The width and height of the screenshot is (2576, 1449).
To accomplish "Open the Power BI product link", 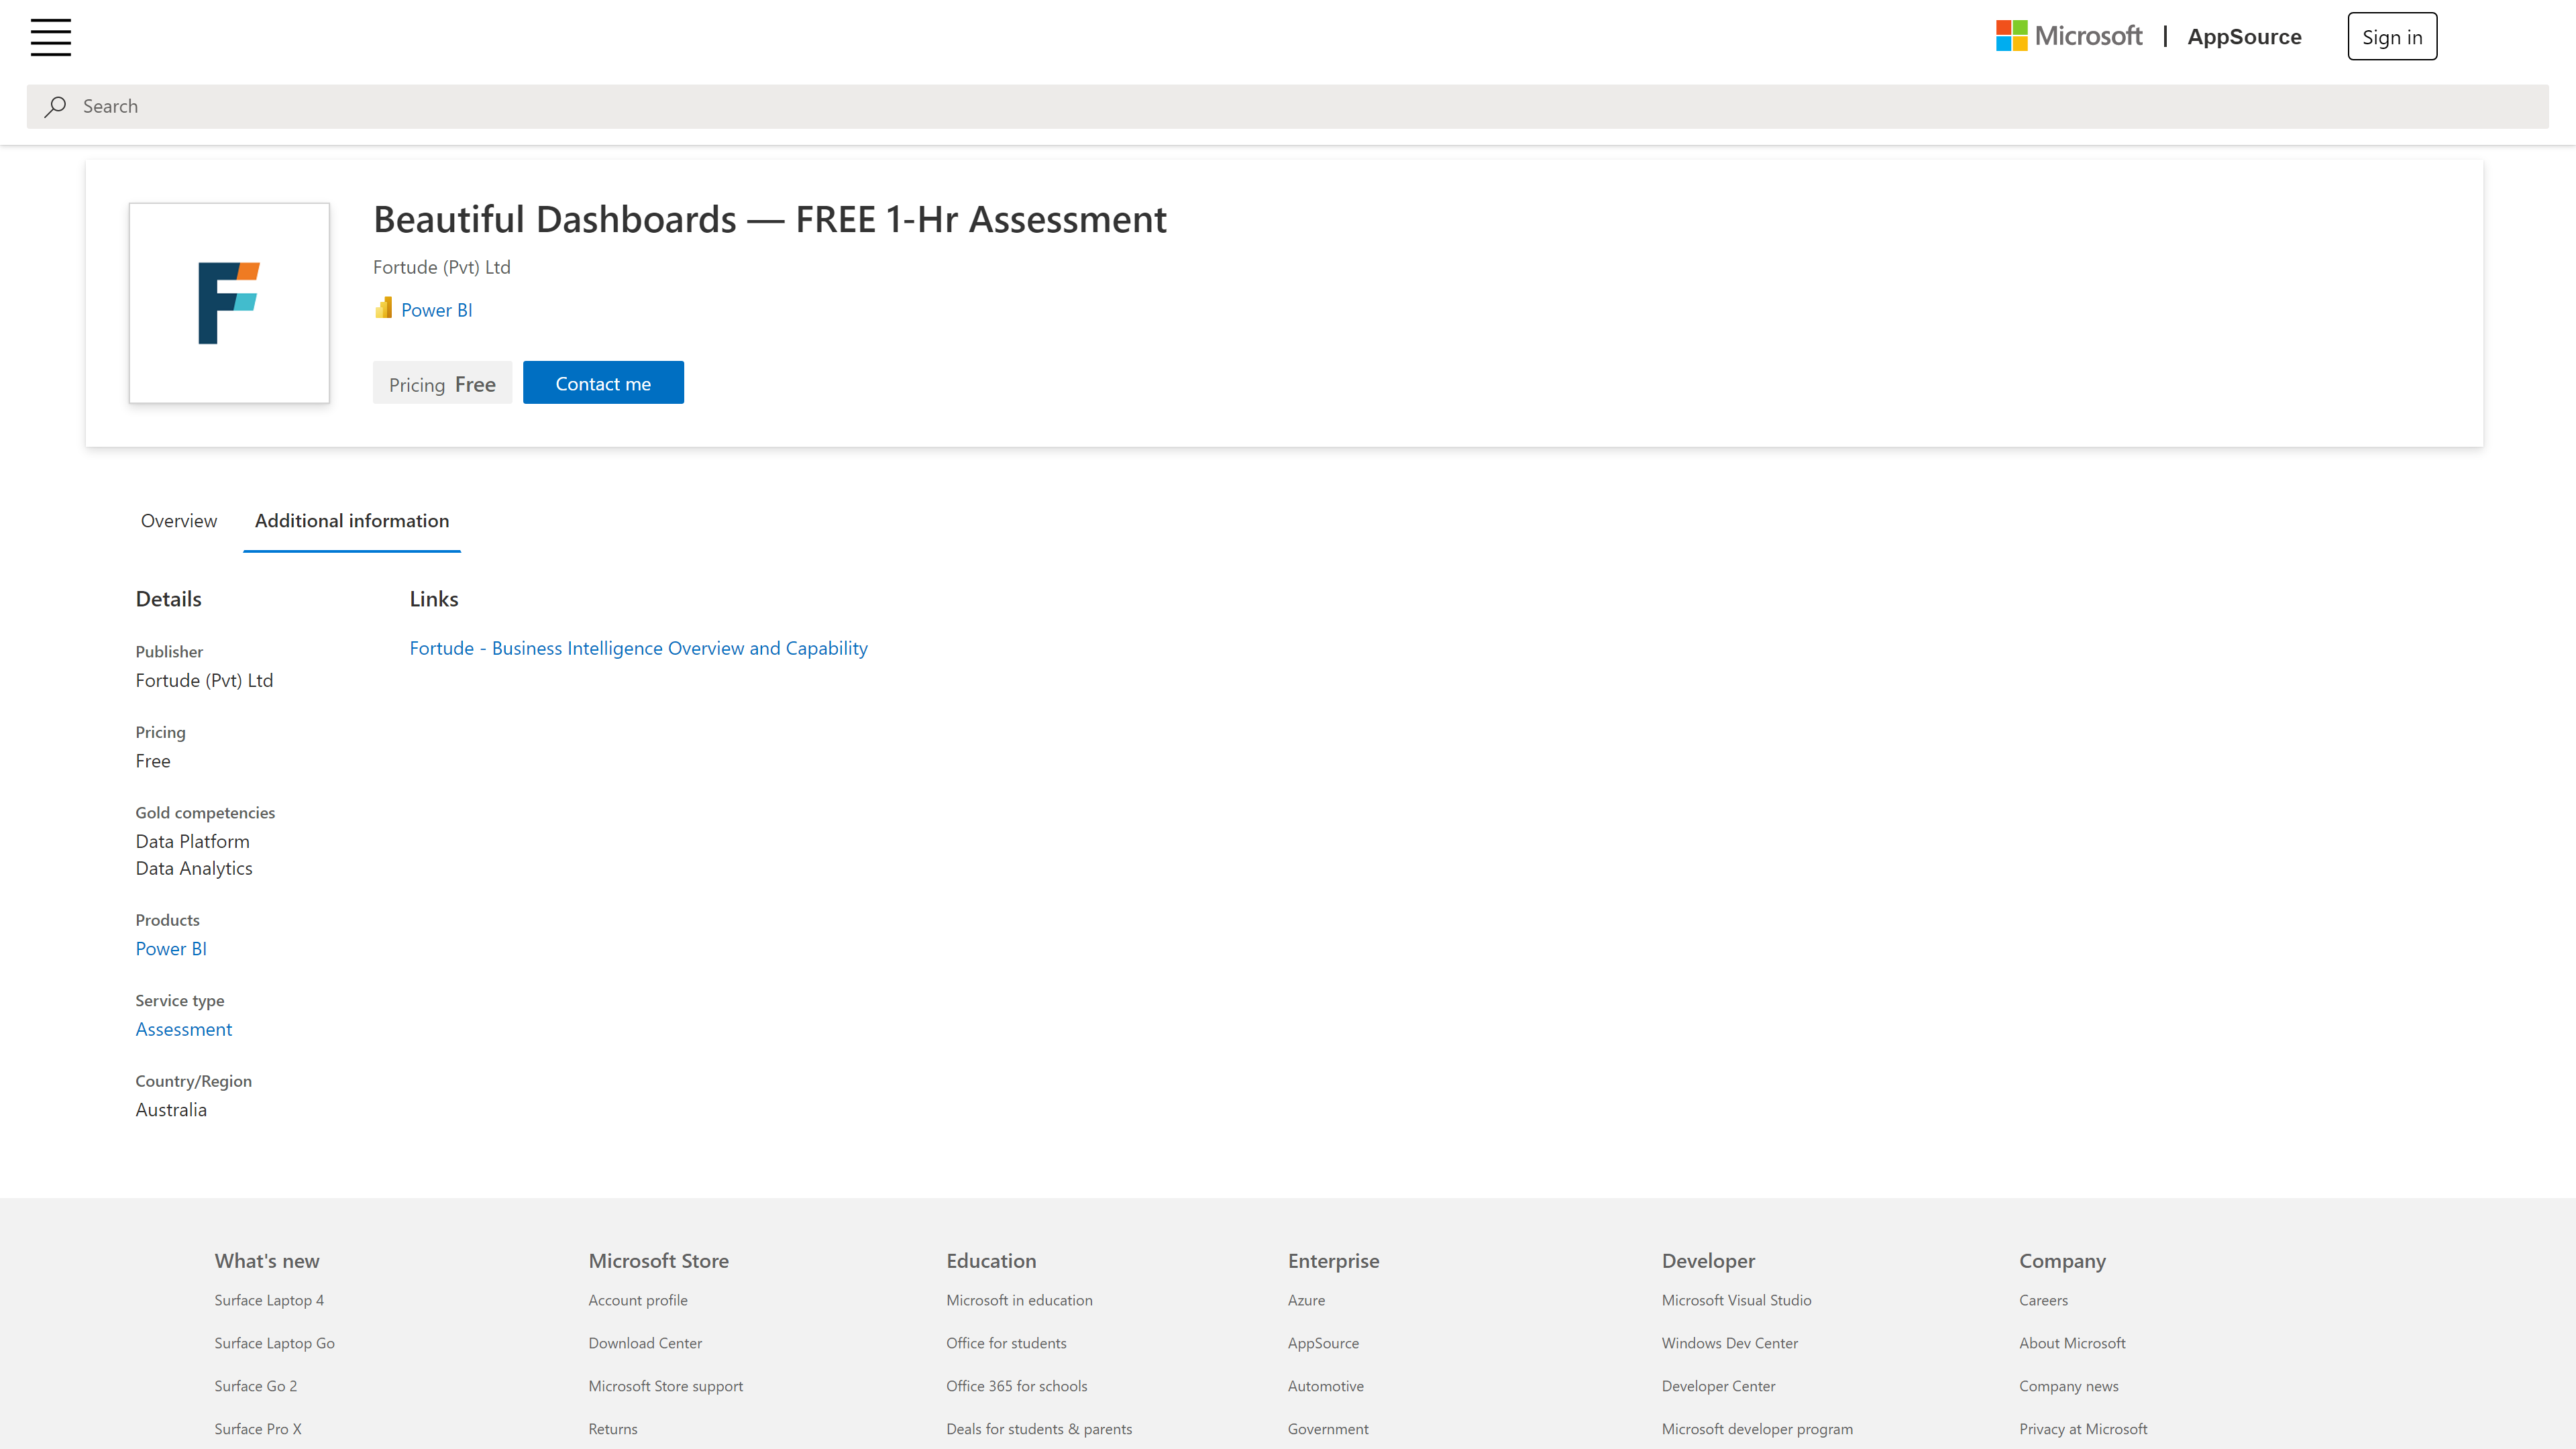I will [170, 948].
